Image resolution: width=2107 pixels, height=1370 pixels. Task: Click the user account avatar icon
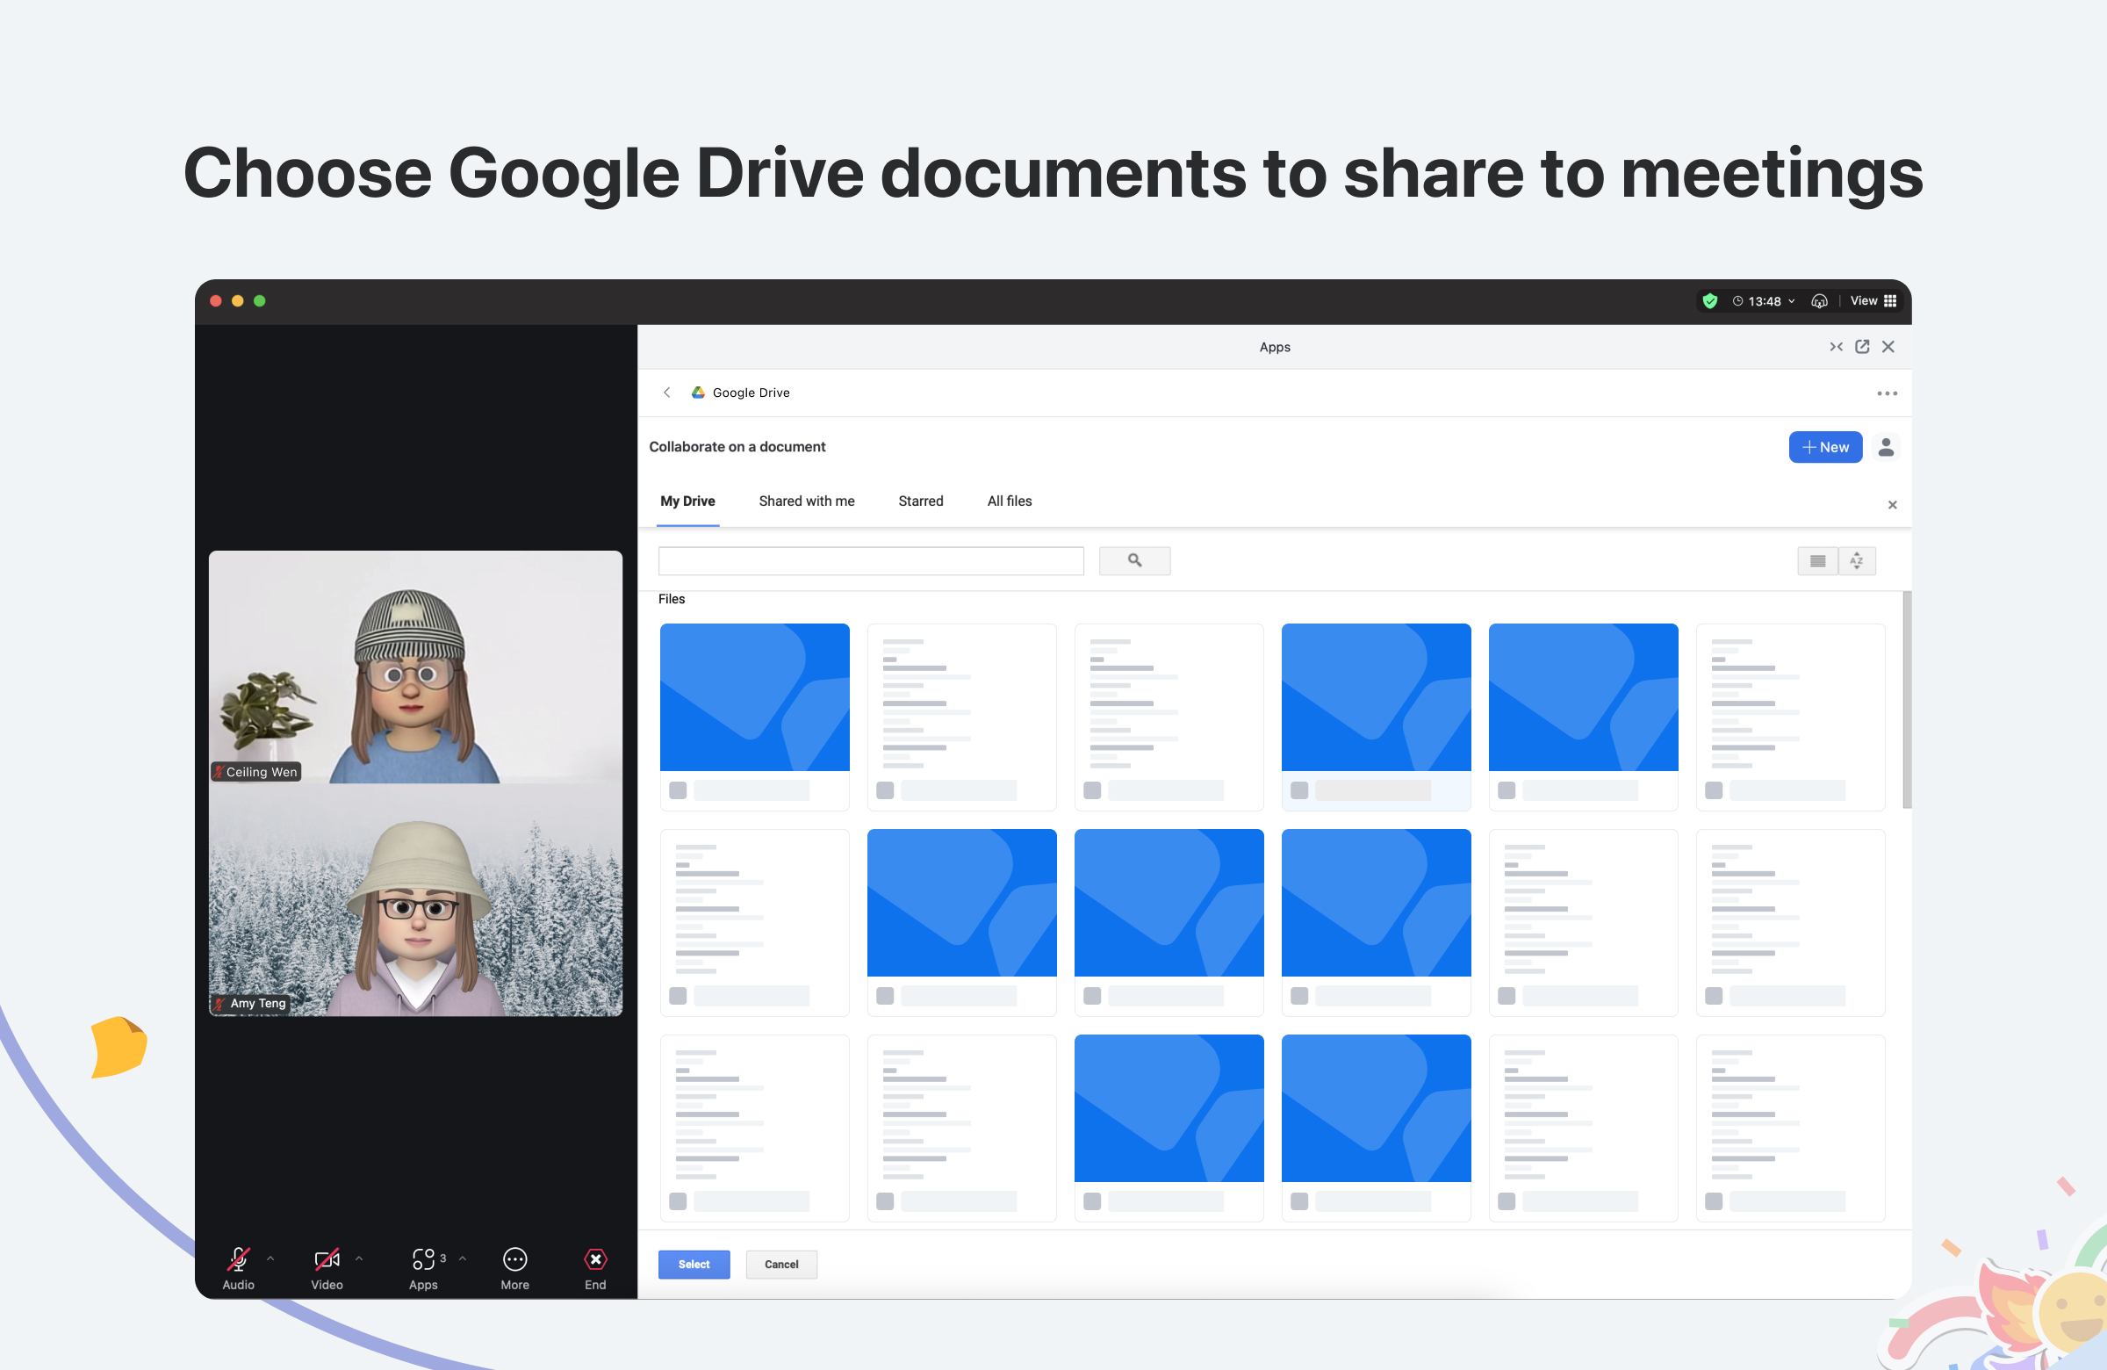(x=1886, y=447)
